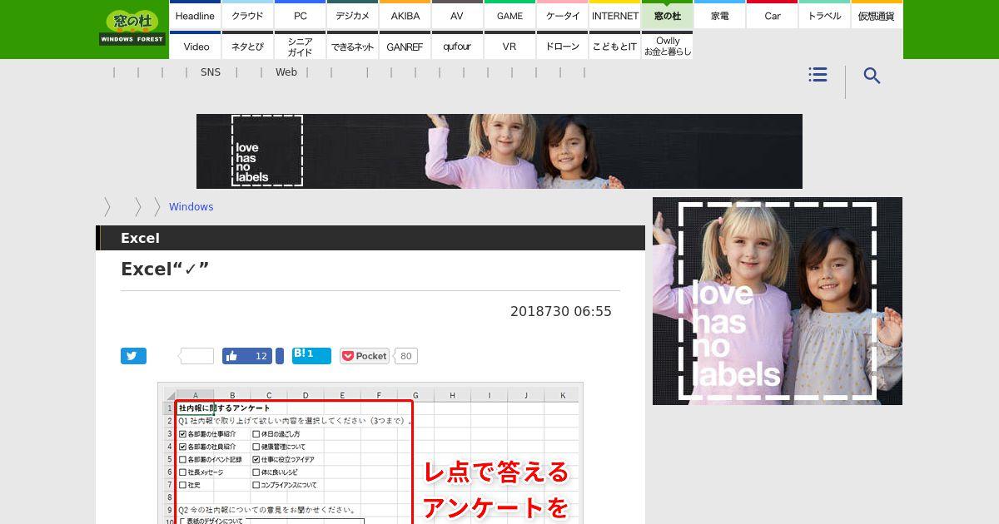
Task: Open the hamburger list menu icon
Action: [x=818, y=75]
